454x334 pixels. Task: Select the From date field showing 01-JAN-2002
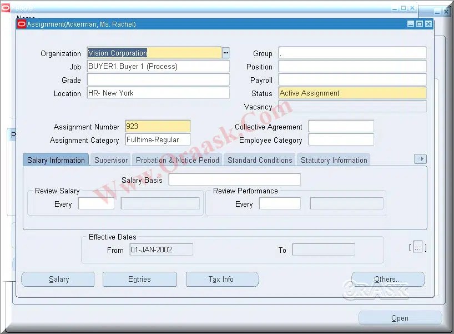point(160,250)
